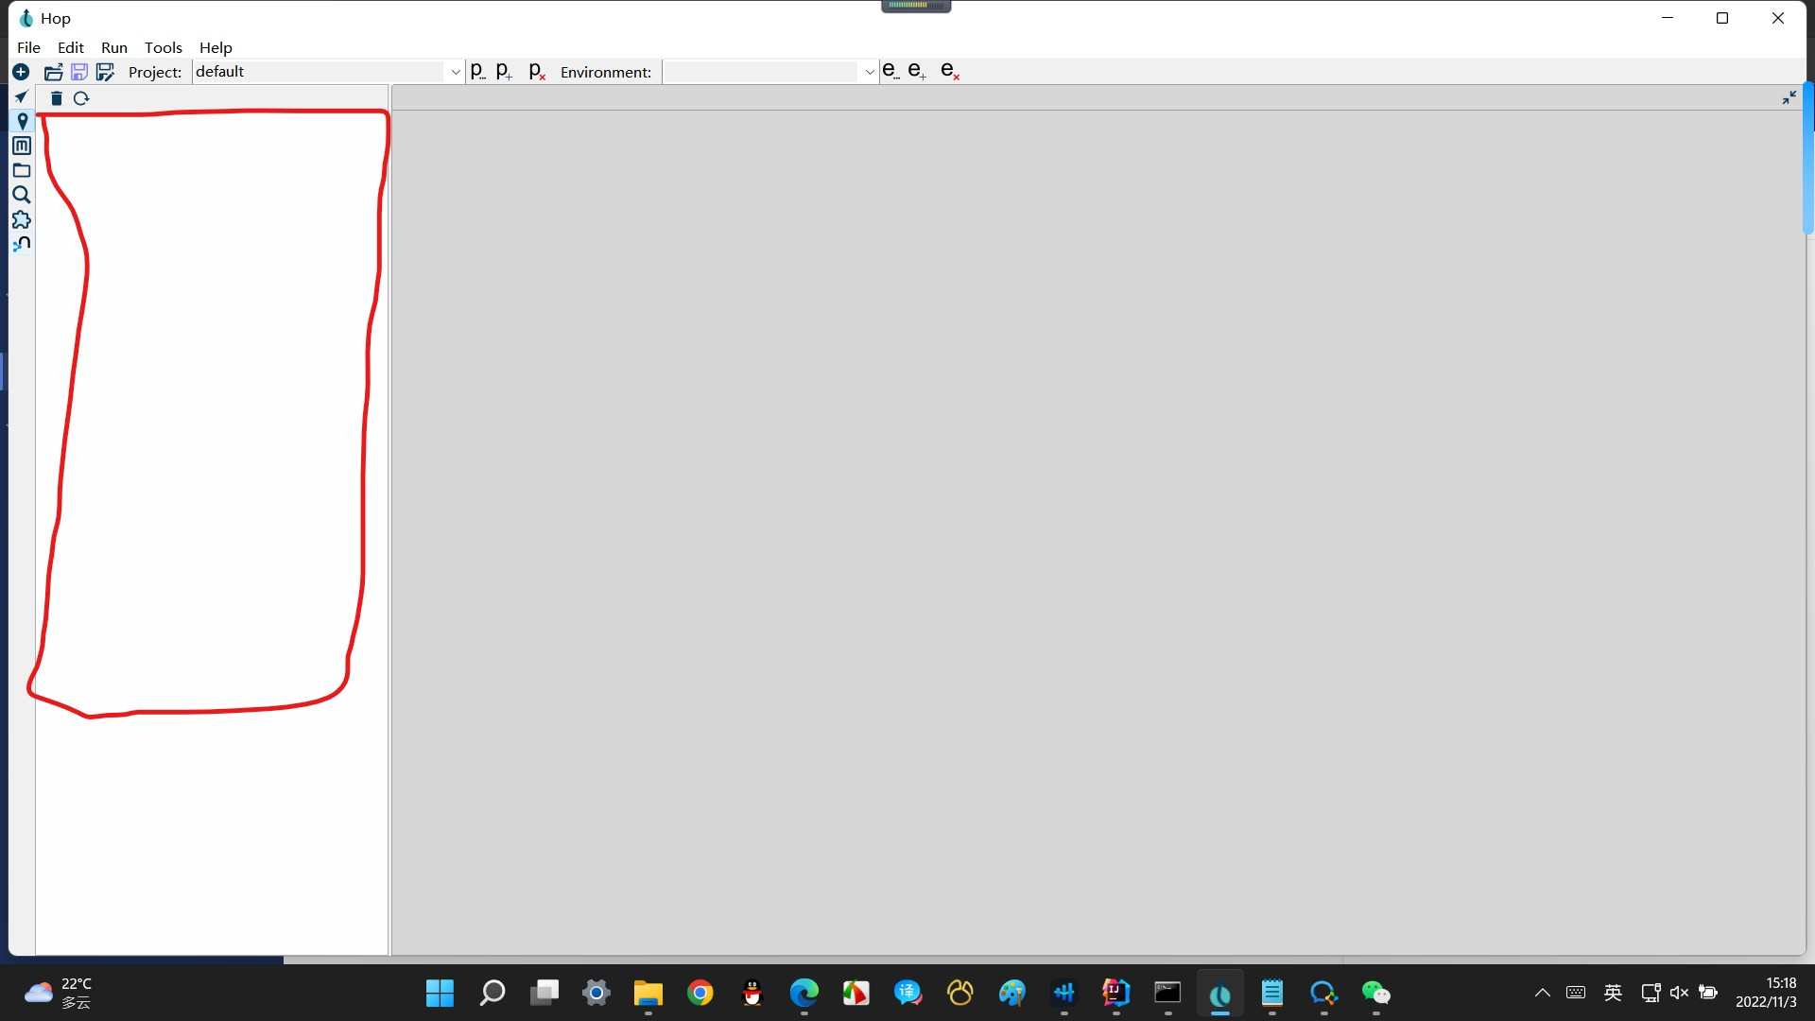
Task: Click the Save As icon
Action: click(x=105, y=72)
